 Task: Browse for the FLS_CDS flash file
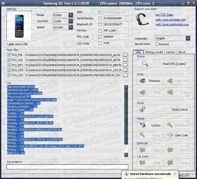125,70
